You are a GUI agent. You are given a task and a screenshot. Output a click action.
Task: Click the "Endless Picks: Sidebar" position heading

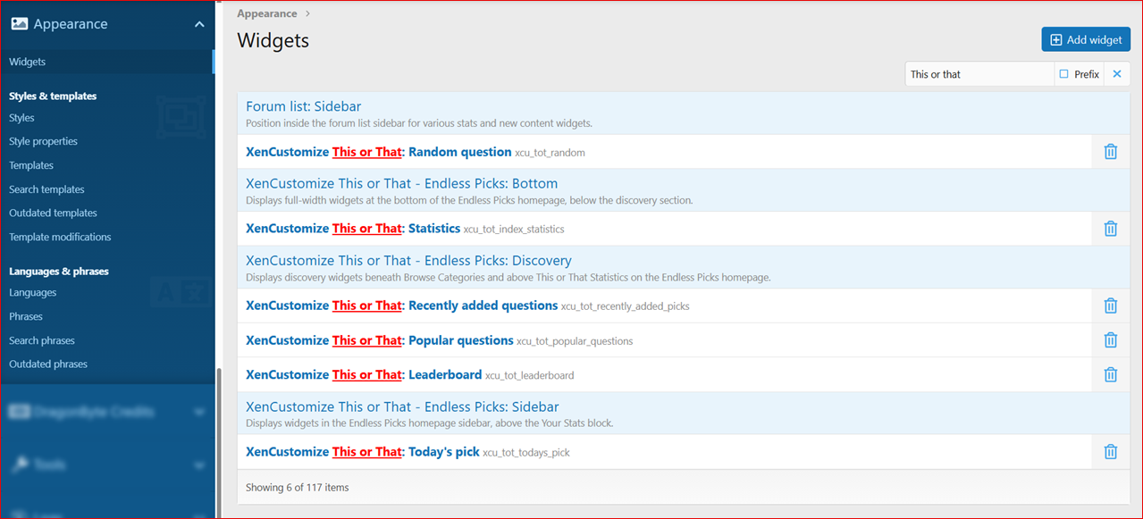[x=402, y=407]
